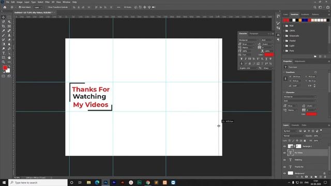Open the Windows Start menu
The image size is (331, 186).
point(4,182)
